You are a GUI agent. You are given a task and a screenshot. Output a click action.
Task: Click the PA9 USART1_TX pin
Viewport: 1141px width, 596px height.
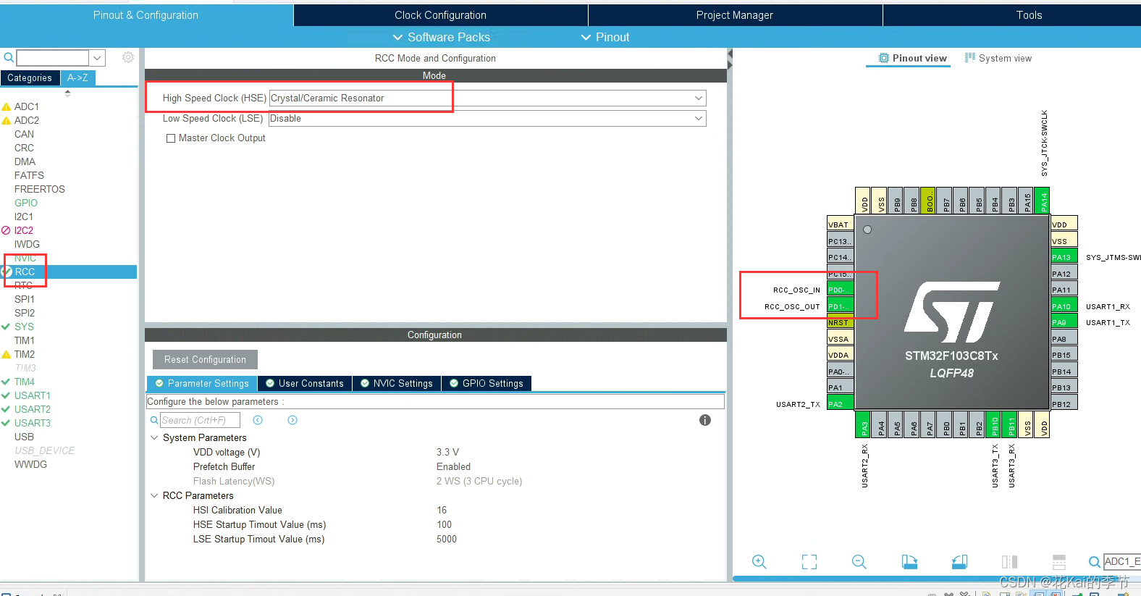(x=1064, y=322)
